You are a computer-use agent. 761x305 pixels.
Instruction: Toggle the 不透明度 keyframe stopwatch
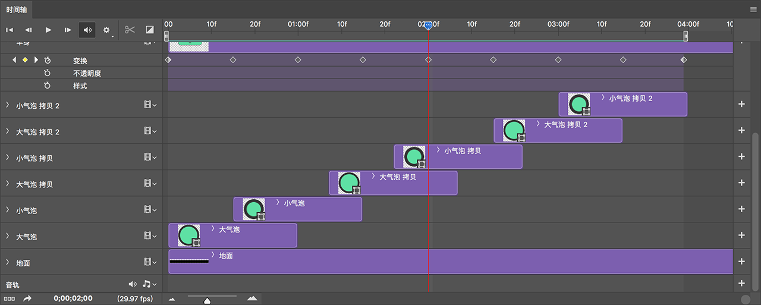pos(48,73)
